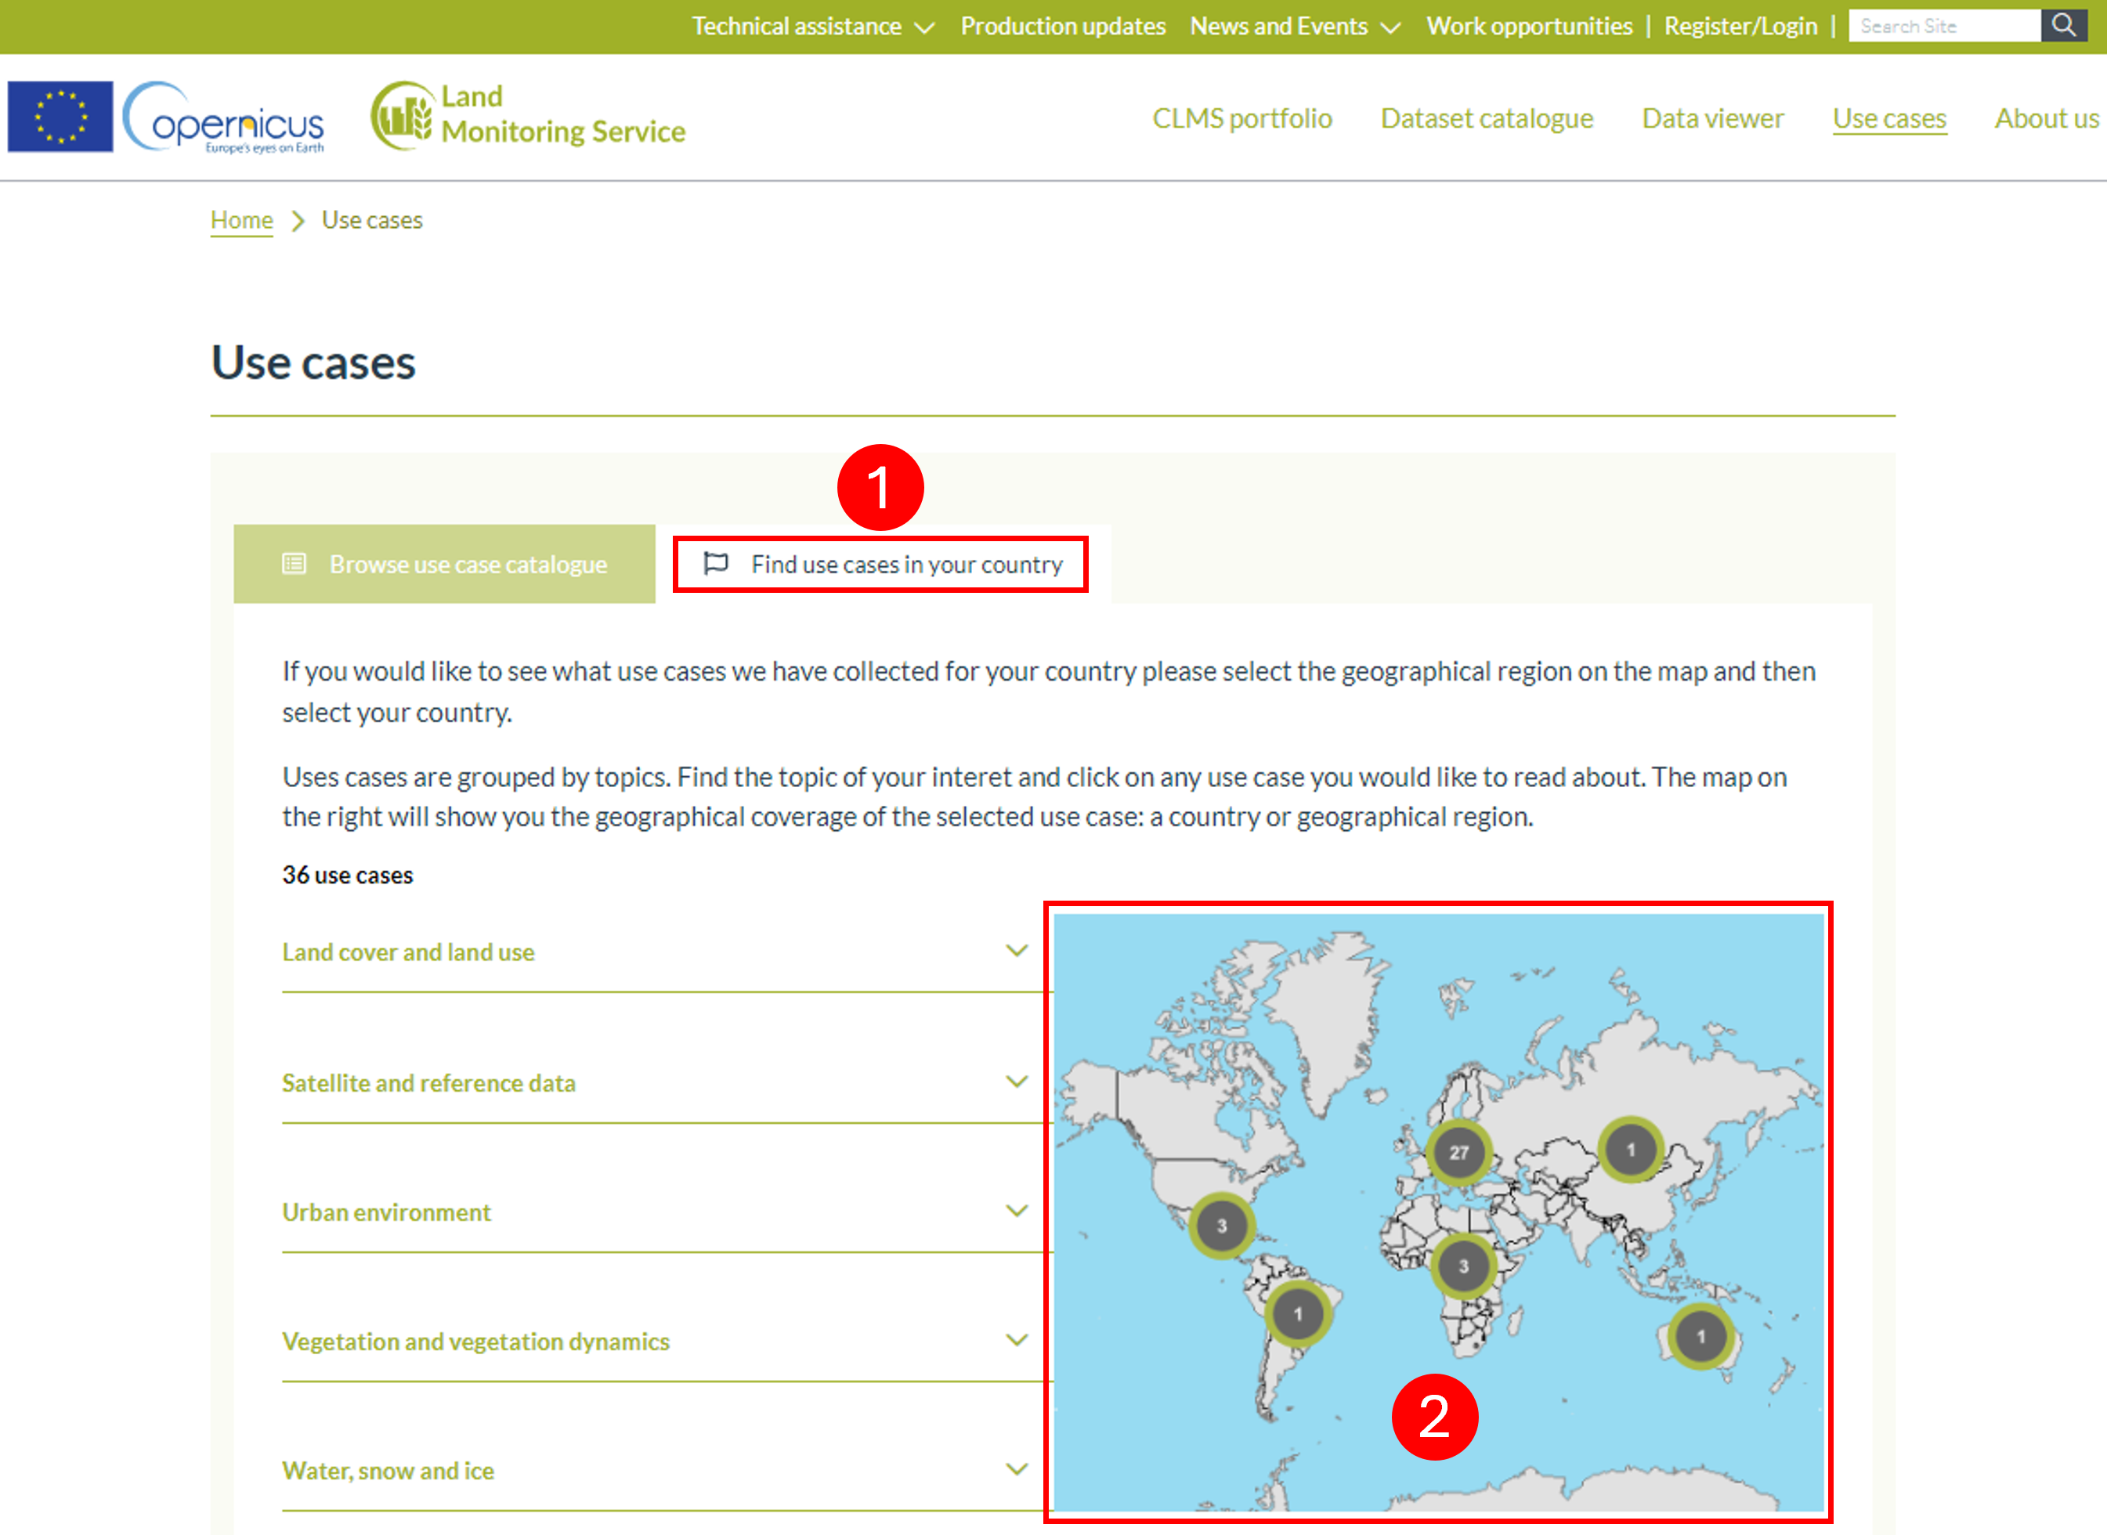Follow the Home breadcrumb link
The height and width of the screenshot is (1535, 2107).
point(242,220)
